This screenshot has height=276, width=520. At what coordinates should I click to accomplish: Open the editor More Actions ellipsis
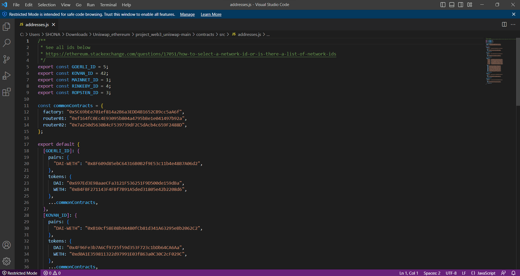coord(513,24)
